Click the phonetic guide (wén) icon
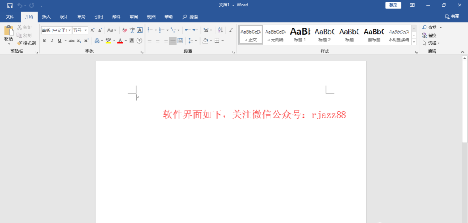The width and height of the screenshot is (468, 223). 132,30
